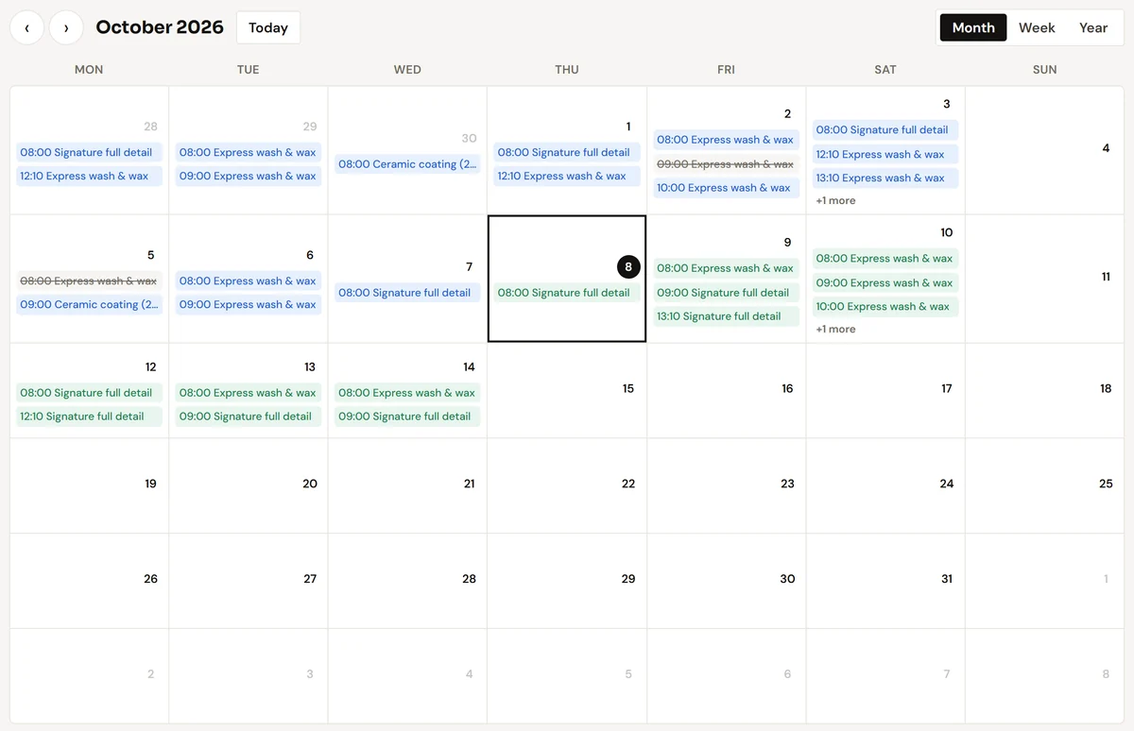
Task: Open 08:00 Express wash & wax on Sept 29
Action: pyautogui.click(x=248, y=152)
